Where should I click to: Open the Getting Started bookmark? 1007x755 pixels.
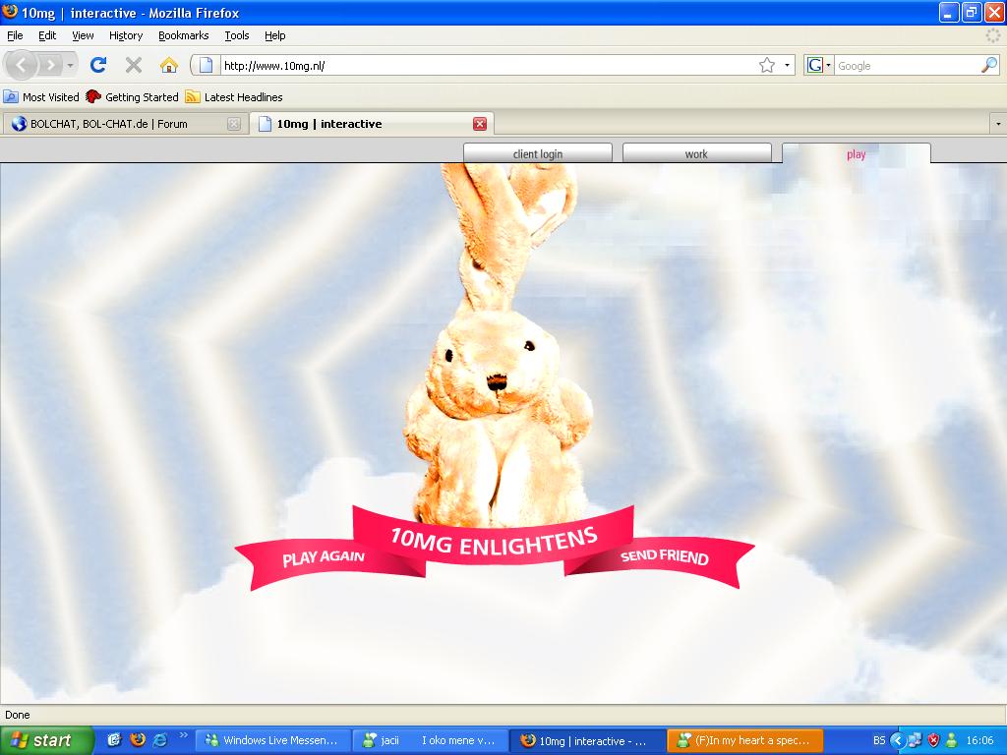pos(133,97)
